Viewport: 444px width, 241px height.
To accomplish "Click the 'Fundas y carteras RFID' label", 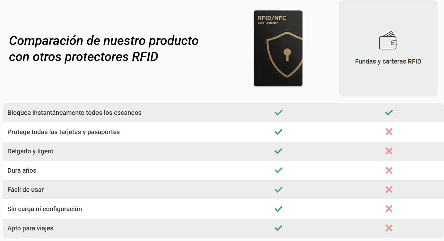I will coord(388,61).
